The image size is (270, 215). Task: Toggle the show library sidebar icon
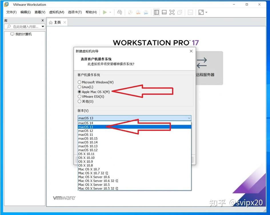[156, 12]
